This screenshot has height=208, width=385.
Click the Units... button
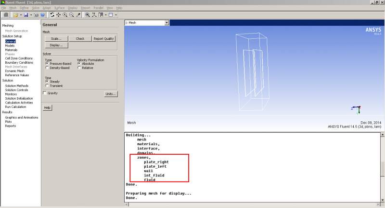111,94
